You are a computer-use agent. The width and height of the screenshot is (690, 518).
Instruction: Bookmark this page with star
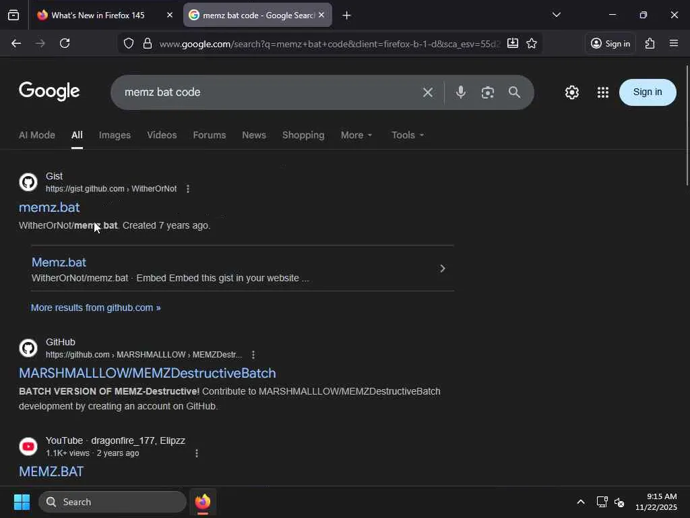click(532, 43)
